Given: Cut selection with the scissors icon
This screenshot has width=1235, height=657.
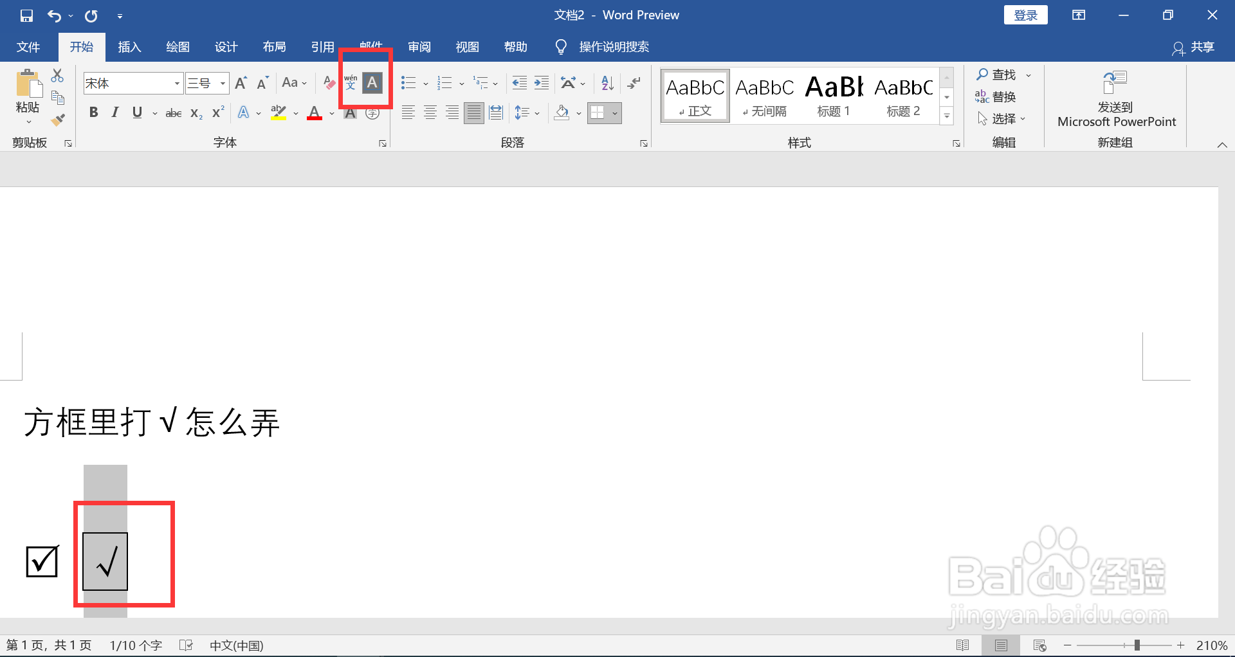Looking at the screenshot, I should point(58,76).
